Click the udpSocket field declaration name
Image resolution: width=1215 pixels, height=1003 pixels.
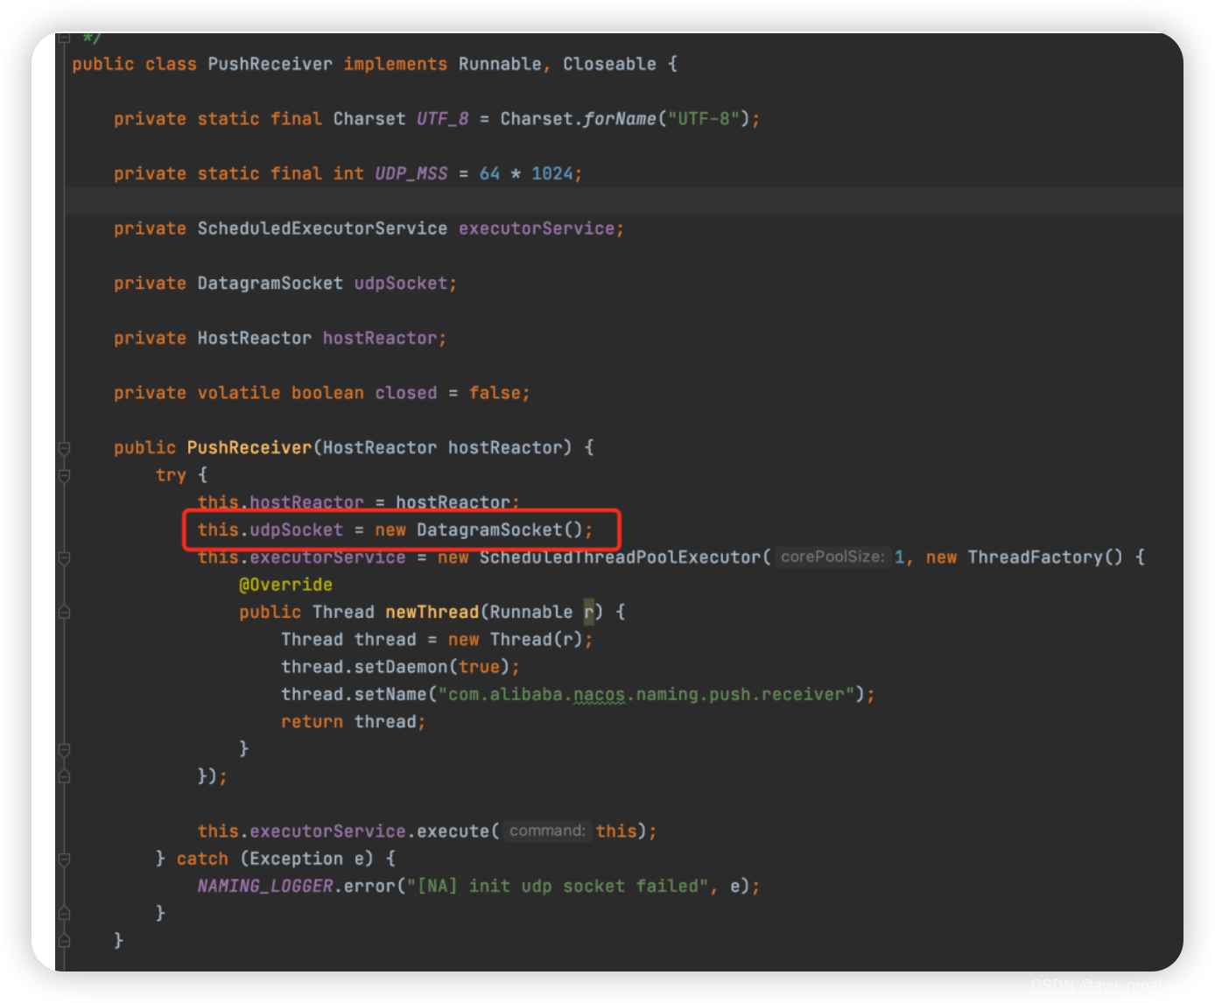click(401, 284)
